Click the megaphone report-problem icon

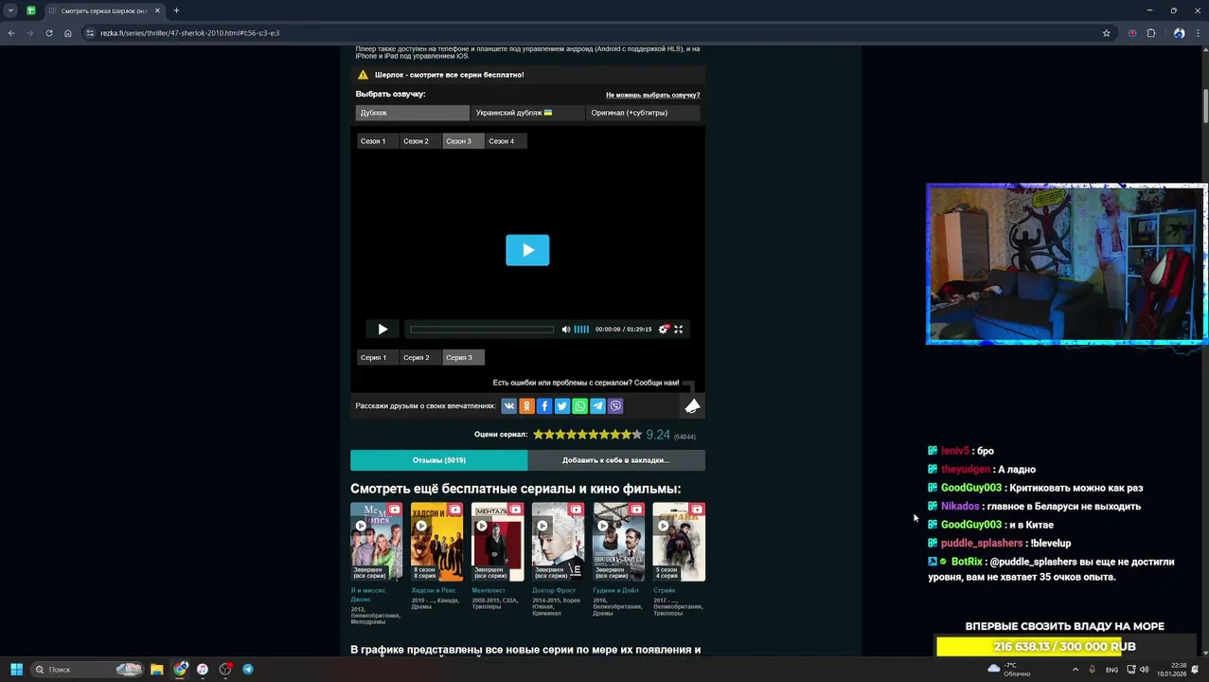click(x=692, y=405)
